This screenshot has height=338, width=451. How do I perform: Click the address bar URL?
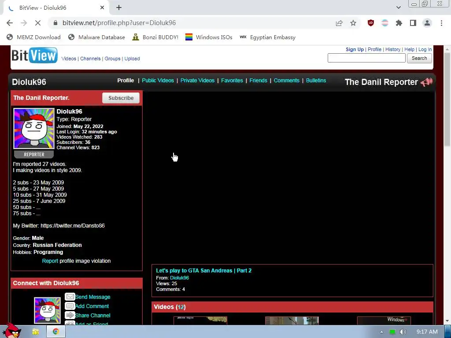(119, 23)
